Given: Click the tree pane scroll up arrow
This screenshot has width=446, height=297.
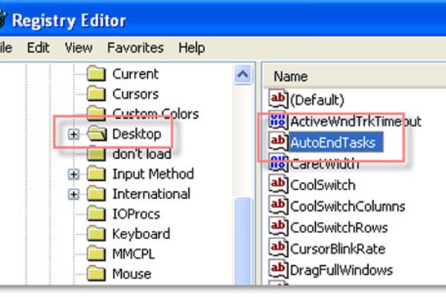Looking at the screenshot, I should (x=242, y=74).
